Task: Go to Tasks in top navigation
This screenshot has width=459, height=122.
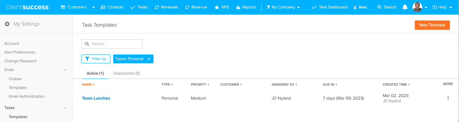Action: [x=139, y=7]
